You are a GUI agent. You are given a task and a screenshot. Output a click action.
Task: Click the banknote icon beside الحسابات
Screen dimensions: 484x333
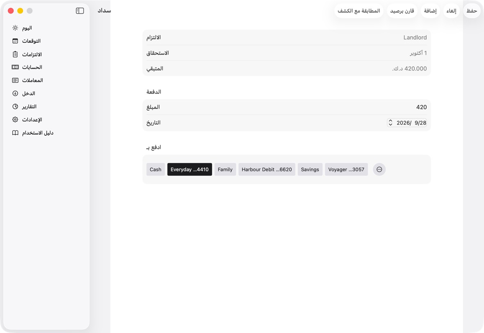pyautogui.click(x=15, y=67)
